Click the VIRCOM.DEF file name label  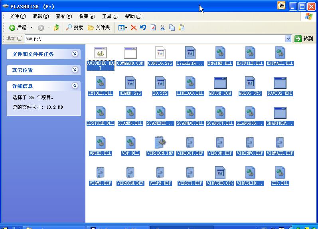click(x=220, y=153)
